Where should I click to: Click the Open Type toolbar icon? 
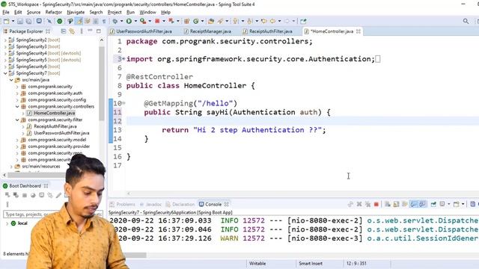pos(211,21)
